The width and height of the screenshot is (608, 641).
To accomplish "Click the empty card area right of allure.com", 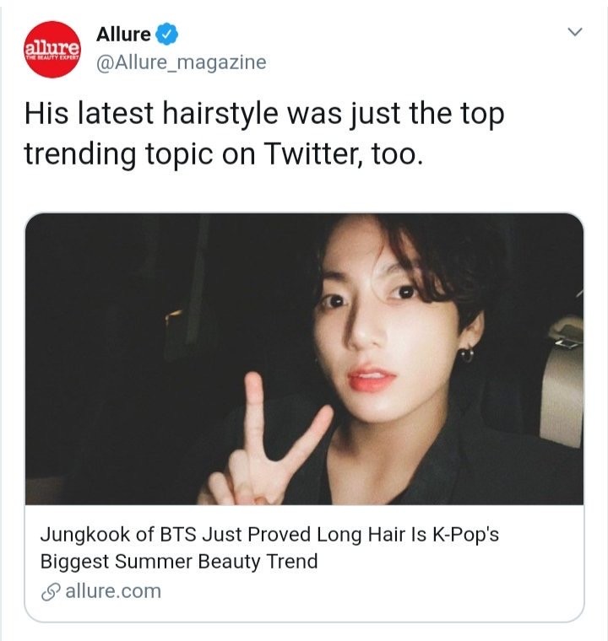I will (368, 591).
